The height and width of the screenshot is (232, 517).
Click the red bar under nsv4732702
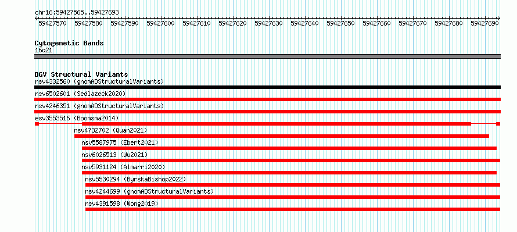(x=282, y=136)
